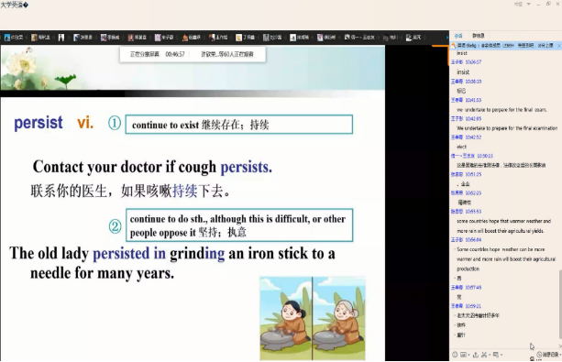Click the first participant avatar in top strip
This screenshot has height=362, width=562.
[x=7, y=38]
